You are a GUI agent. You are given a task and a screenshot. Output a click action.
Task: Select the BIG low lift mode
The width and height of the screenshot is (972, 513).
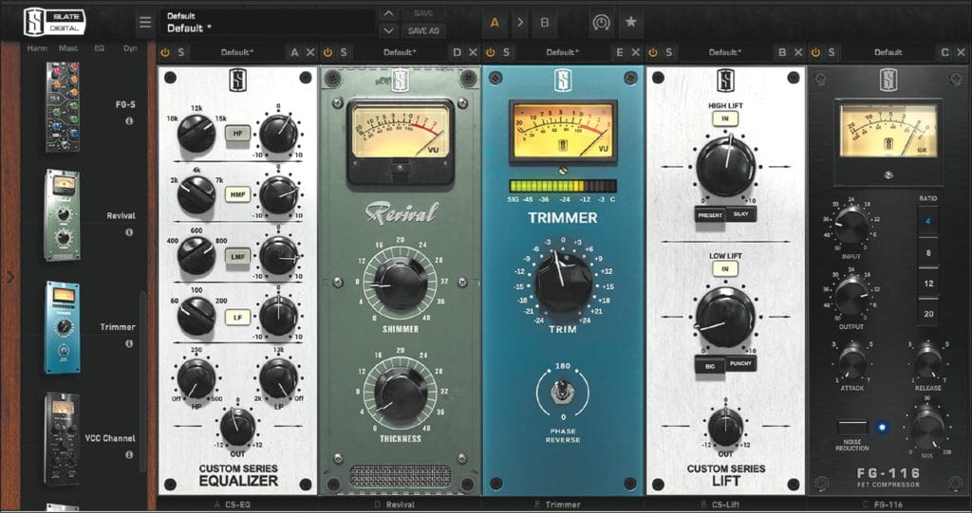point(710,365)
